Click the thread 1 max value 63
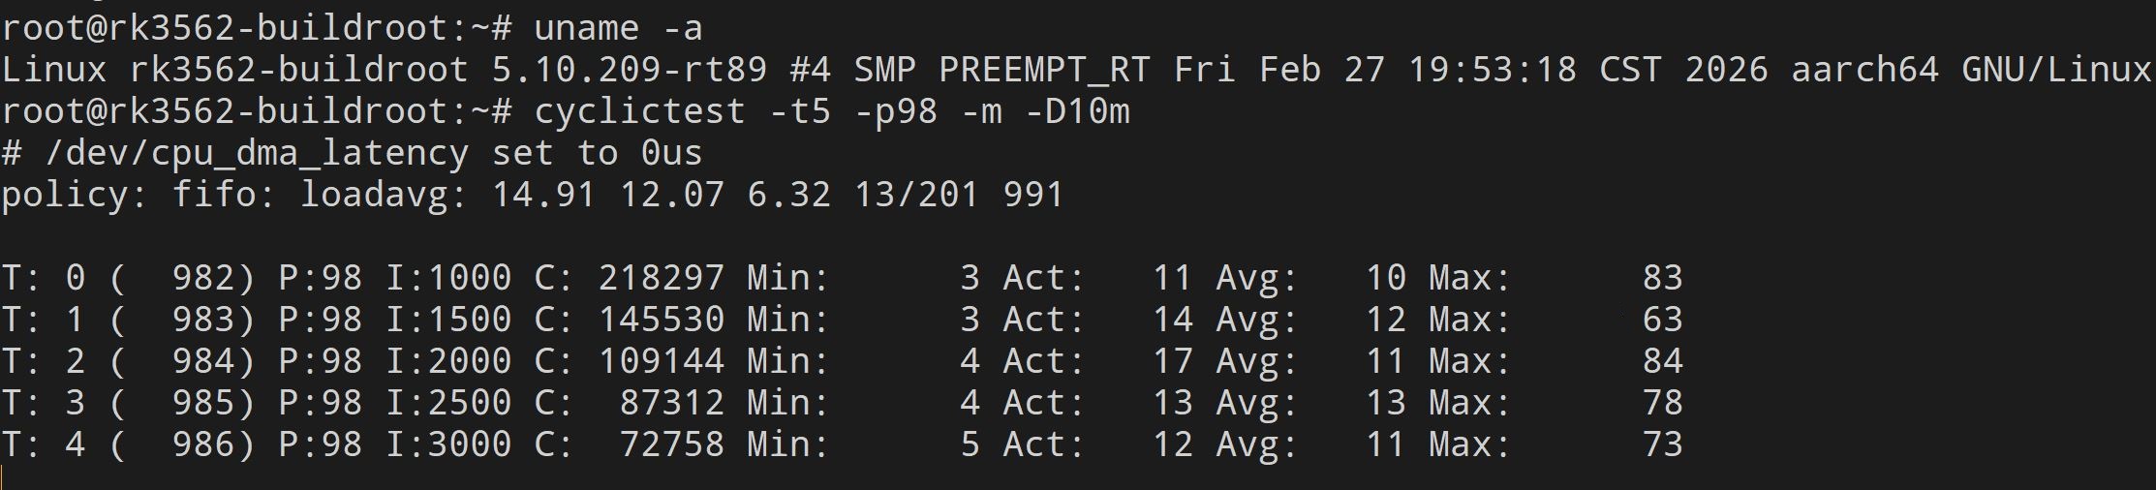Image resolution: width=2156 pixels, height=490 pixels. click(1662, 320)
